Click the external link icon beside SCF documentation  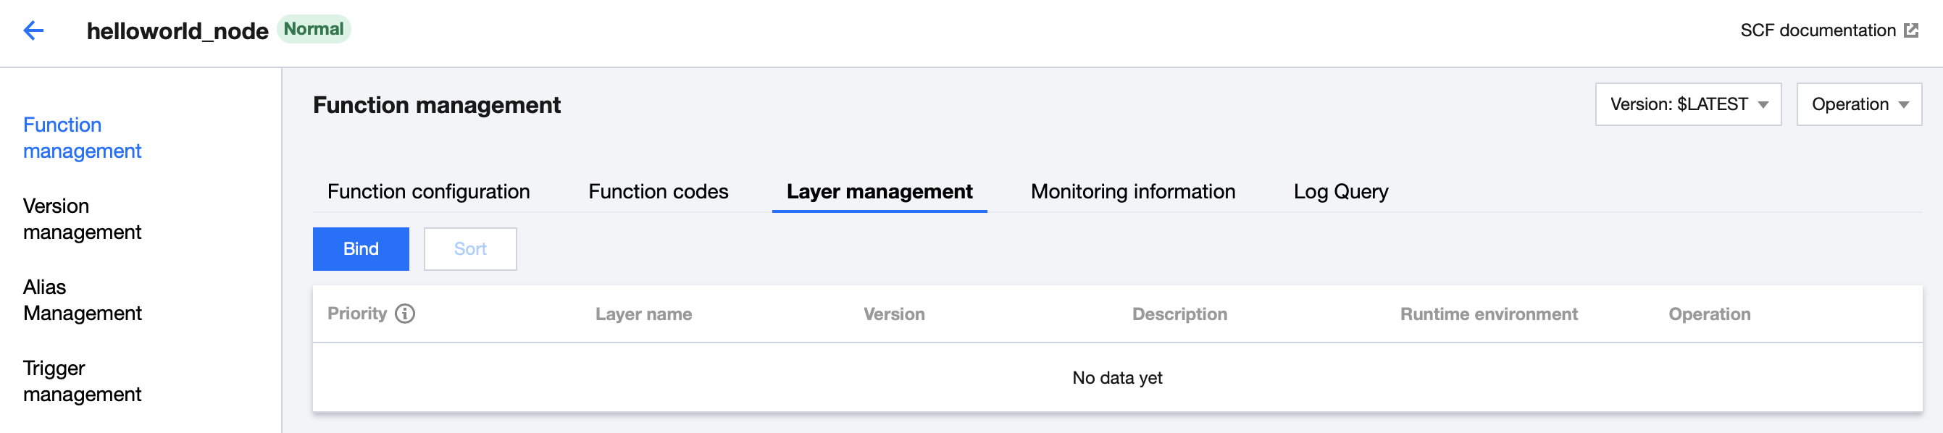point(1911,30)
